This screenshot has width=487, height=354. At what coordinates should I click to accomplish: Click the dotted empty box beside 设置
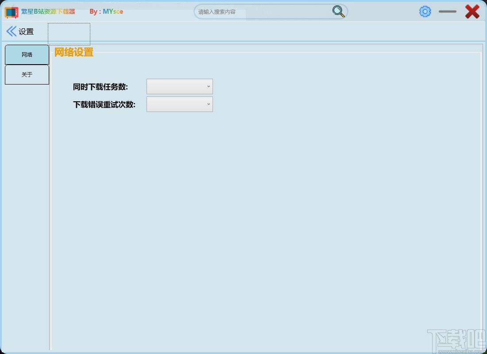click(x=69, y=34)
